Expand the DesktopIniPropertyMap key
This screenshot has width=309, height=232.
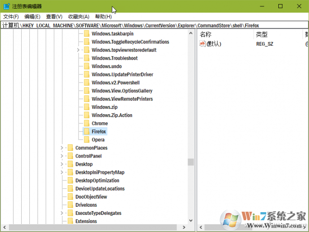tap(62, 172)
